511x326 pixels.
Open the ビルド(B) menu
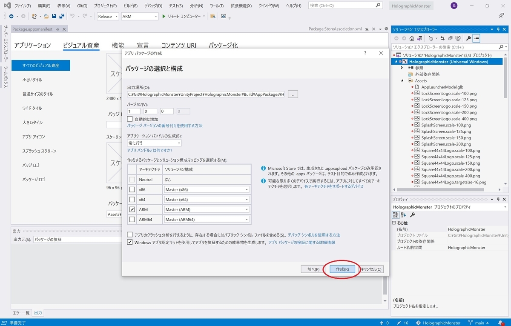(130, 6)
